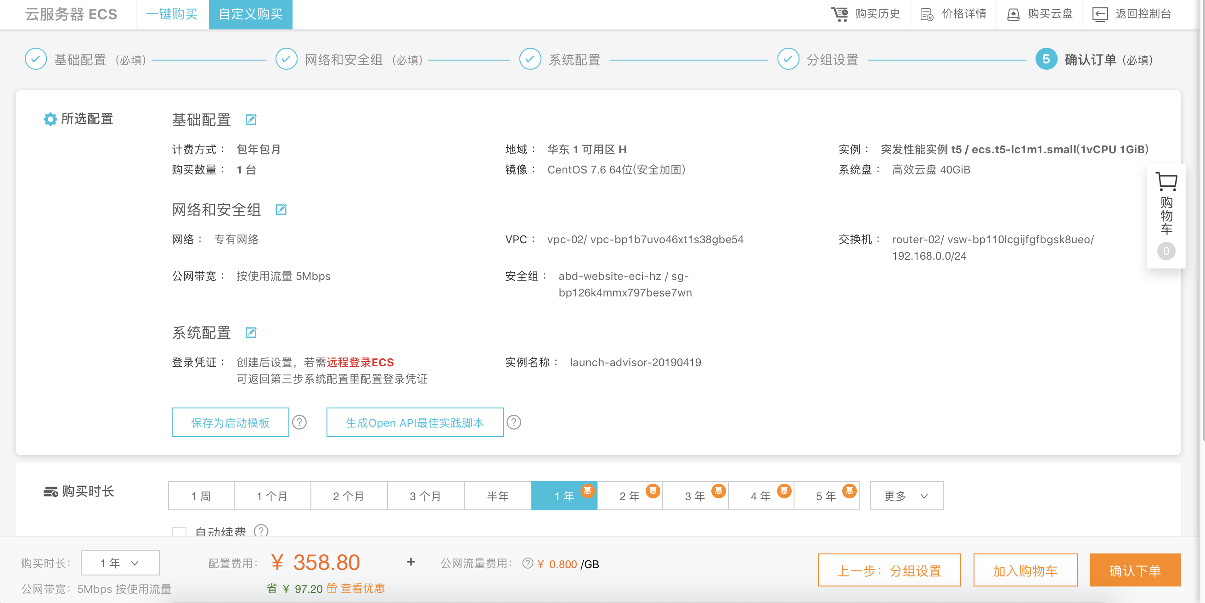The image size is (1205, 603).
Task: Go back with 上一步：分组设置 button
Action: coord(889,570)
